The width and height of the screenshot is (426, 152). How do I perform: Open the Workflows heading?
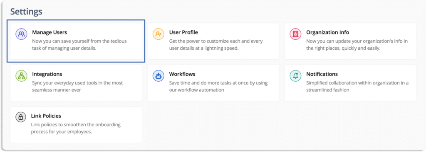pyautogui.click(x=182, y=74)
